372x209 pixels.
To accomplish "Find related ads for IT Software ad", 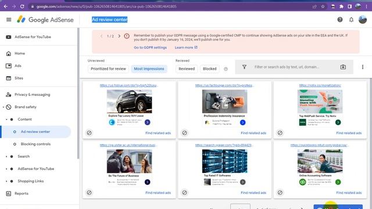I will 253,193.
